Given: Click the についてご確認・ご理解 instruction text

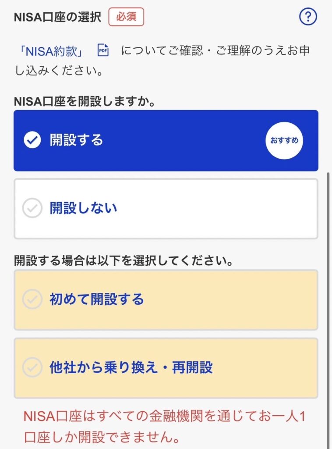Looking at the screenshot, I should [x=215, y=50].
